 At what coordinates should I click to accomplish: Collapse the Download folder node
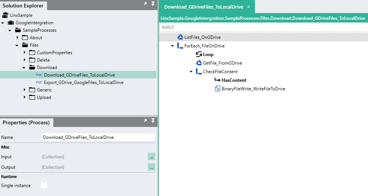tap(24, 68)
